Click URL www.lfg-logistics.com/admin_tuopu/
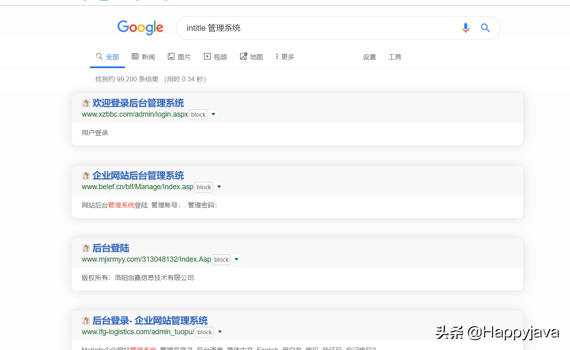570x350 pixels. pyautogui.click(x=138, y=332)
